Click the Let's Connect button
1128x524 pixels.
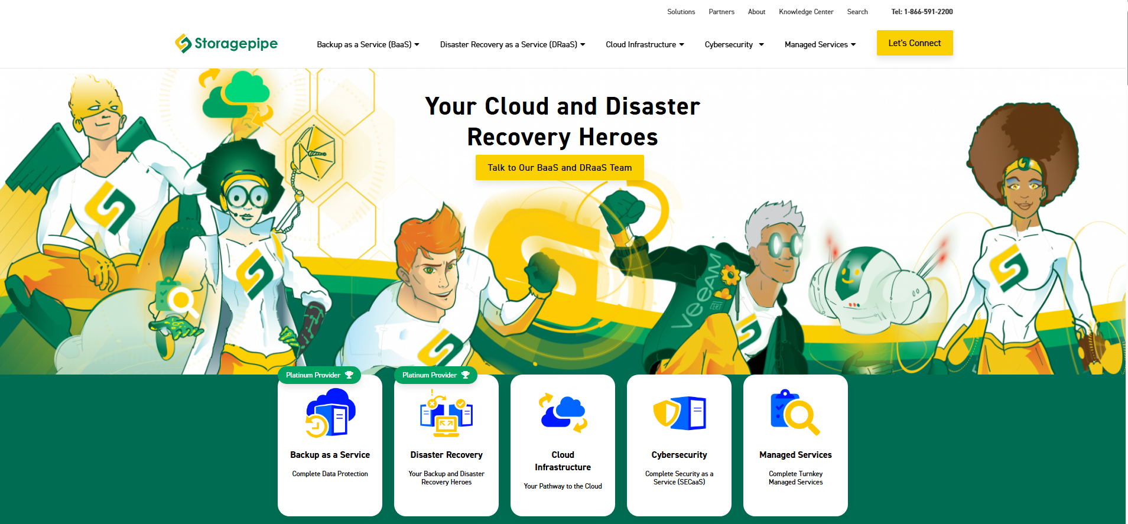(915, 43)
